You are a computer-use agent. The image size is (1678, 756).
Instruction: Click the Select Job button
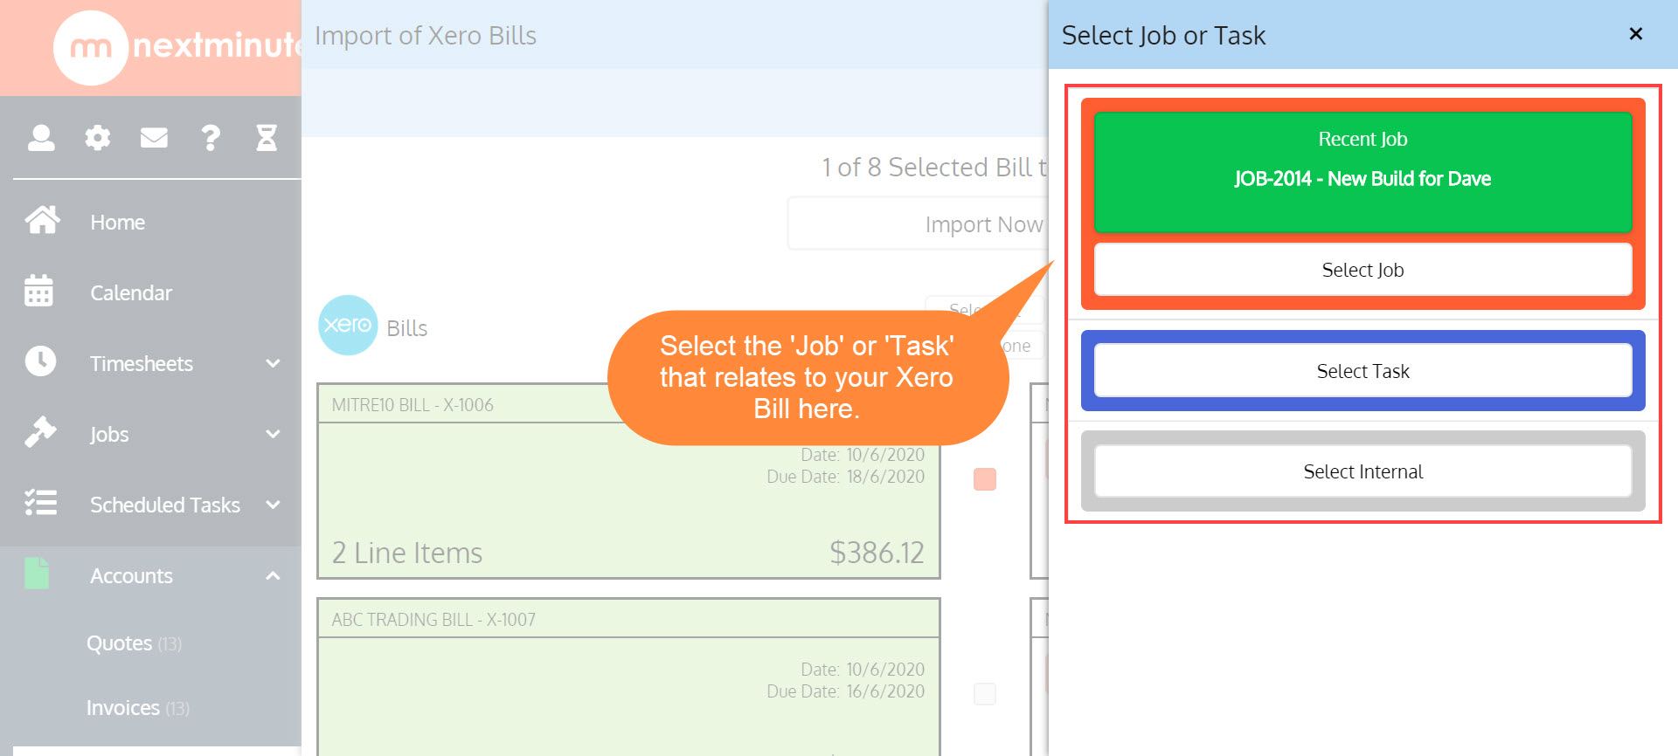(1363, 270)
